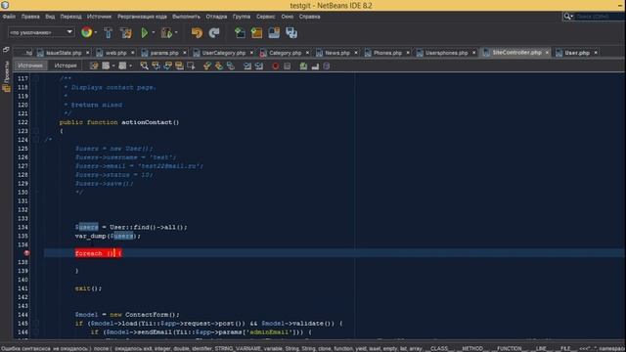Click the Save All toolbar icon

pos(291,32)
